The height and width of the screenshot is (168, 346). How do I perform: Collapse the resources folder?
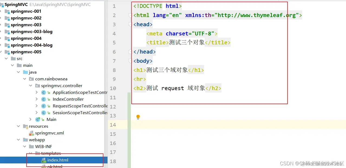coord(18,126)
